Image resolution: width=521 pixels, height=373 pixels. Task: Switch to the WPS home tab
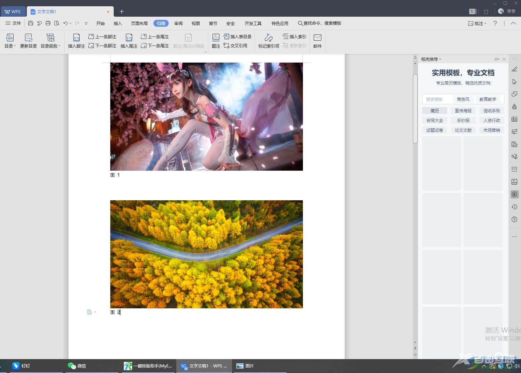pos(13,11)
